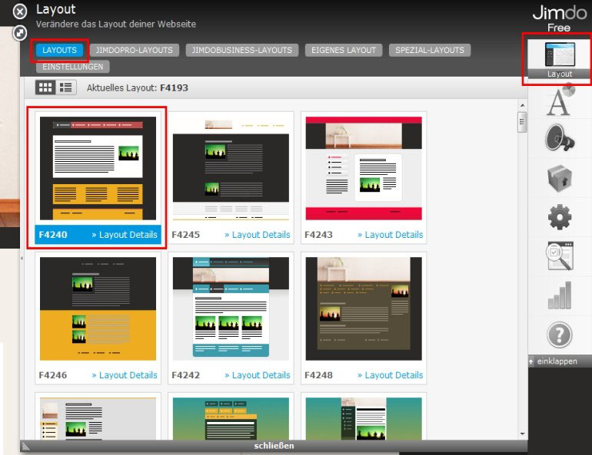The image size is (592, 455).
Task: Click the schließen bar to close panel
Action: 274,446
